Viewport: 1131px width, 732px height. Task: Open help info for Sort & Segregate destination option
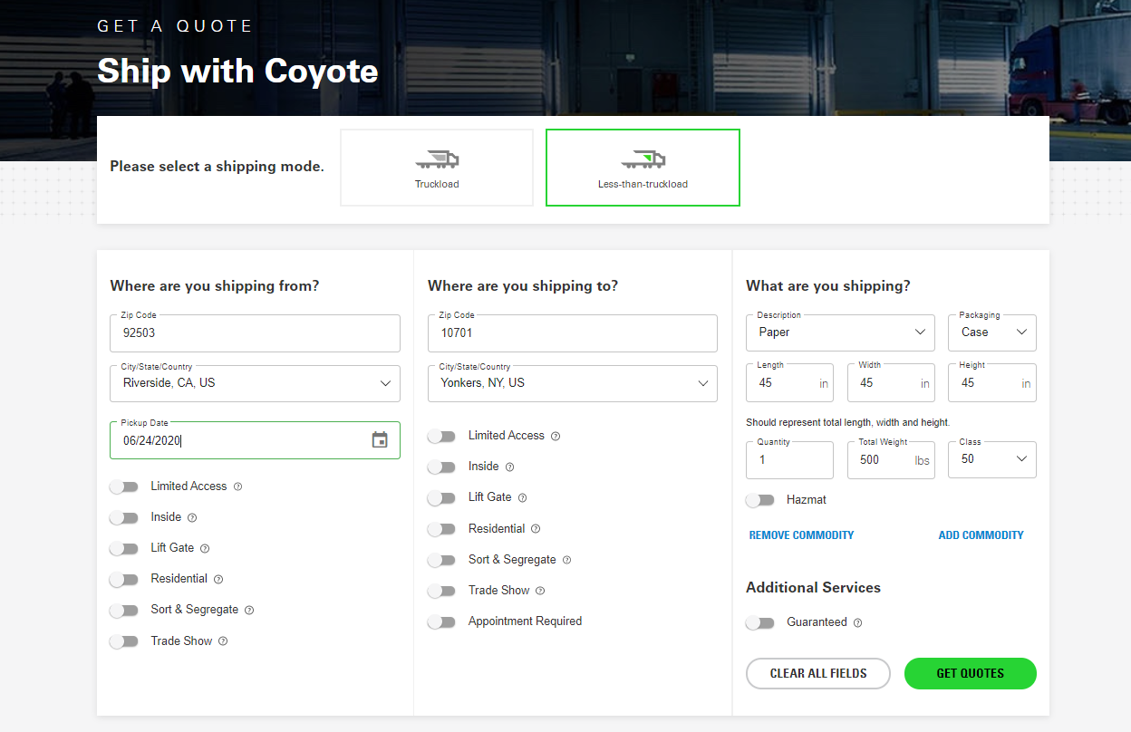(567, 560)
